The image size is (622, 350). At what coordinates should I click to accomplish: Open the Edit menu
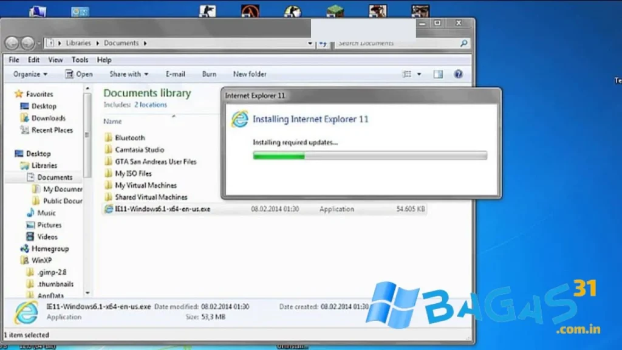tap(33, 60)
